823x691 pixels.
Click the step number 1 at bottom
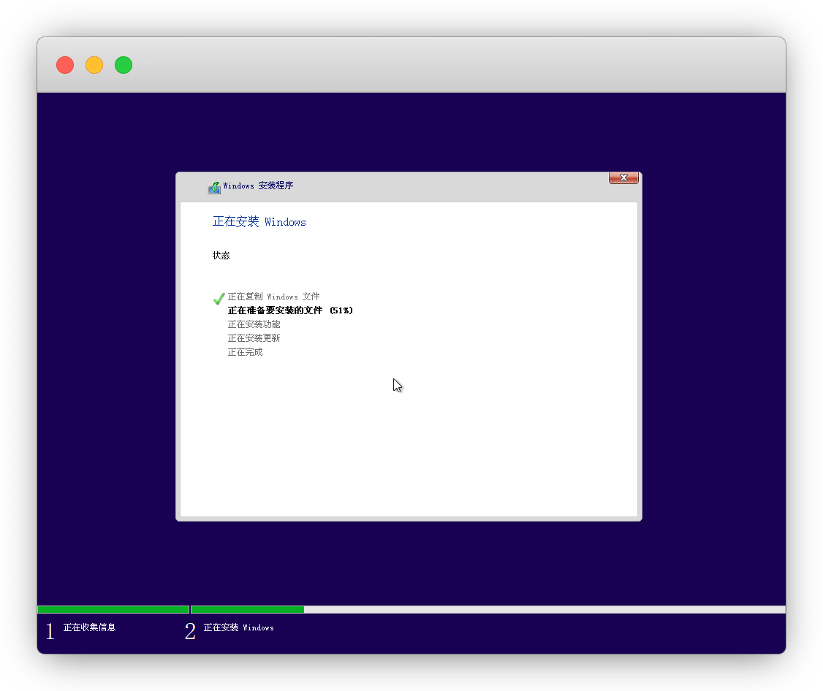(x=50, y=632)
